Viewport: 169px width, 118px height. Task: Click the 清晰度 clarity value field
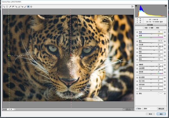(161, 64)
